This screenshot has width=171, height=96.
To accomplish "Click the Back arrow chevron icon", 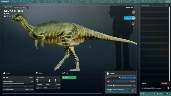I will pyautogui.click(x=11, y=8).
